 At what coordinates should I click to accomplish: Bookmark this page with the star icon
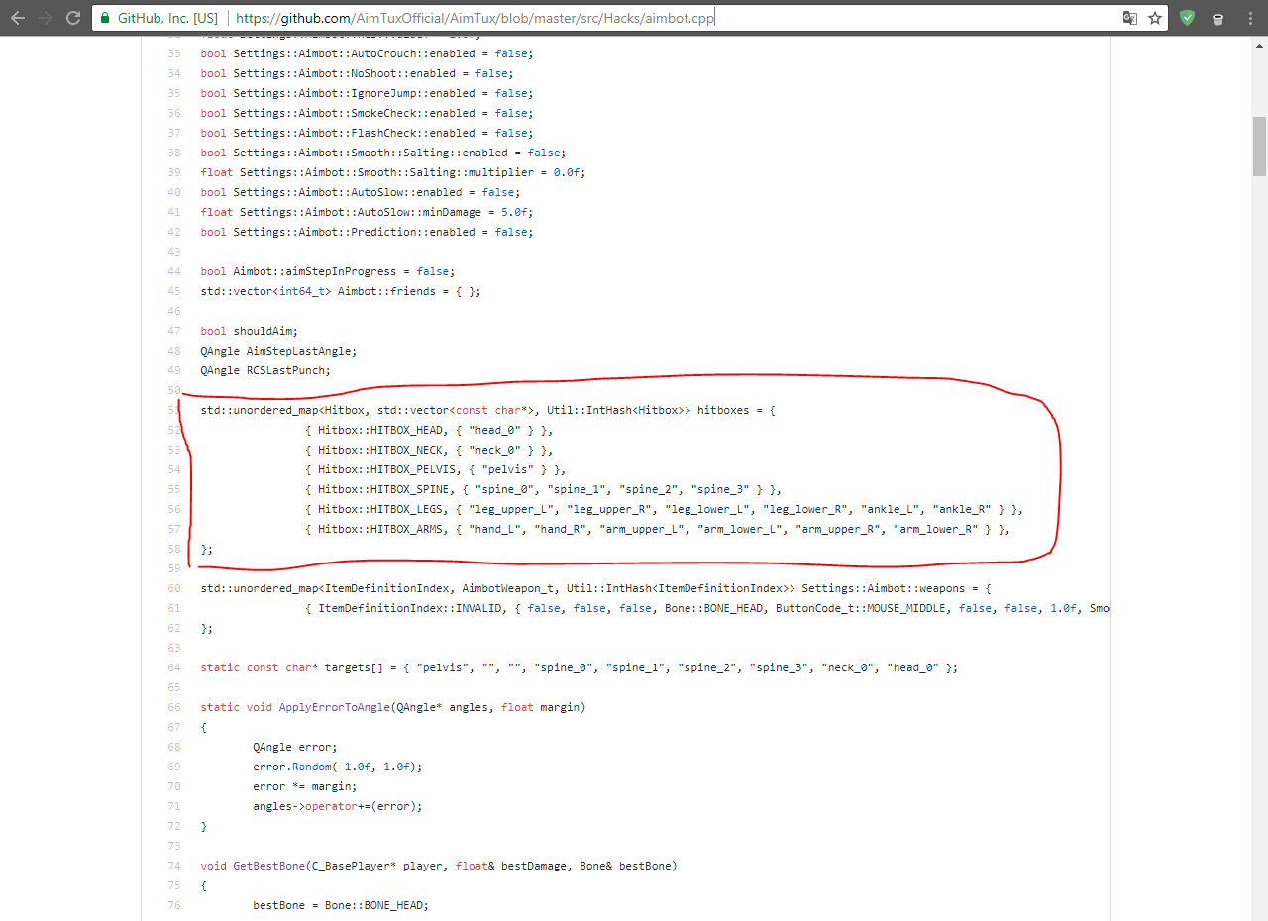1155,18
